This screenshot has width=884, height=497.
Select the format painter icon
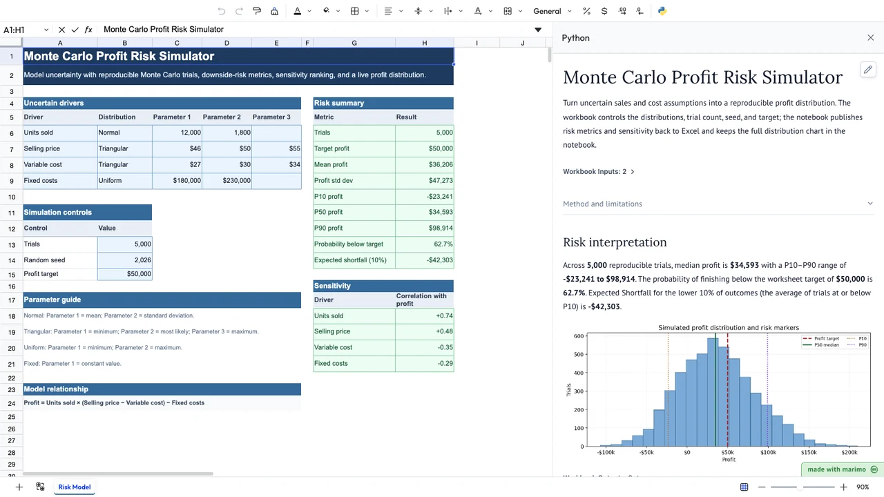[x=257, y=11]
